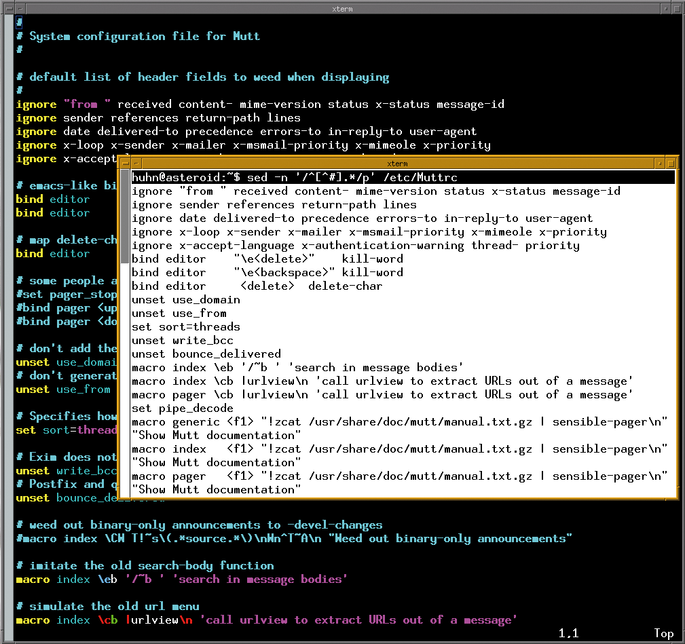Click '# imitate the old search-body function'
Viewport: 685px width, 644px height.
coord(145,566)
